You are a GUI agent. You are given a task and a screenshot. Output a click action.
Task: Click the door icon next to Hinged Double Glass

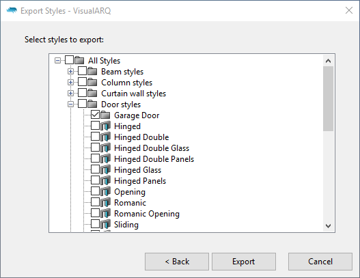[105, 148]
